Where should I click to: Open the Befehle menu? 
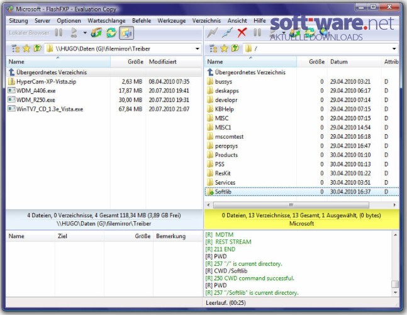[x=142, y=21]
